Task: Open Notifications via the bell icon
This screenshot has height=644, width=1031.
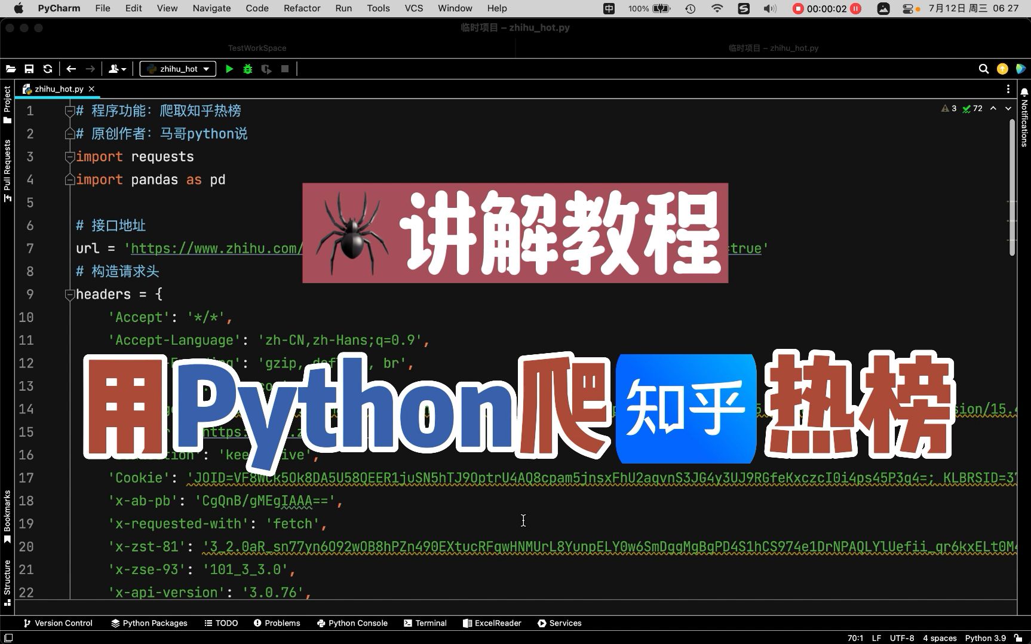Action: 1024,93
